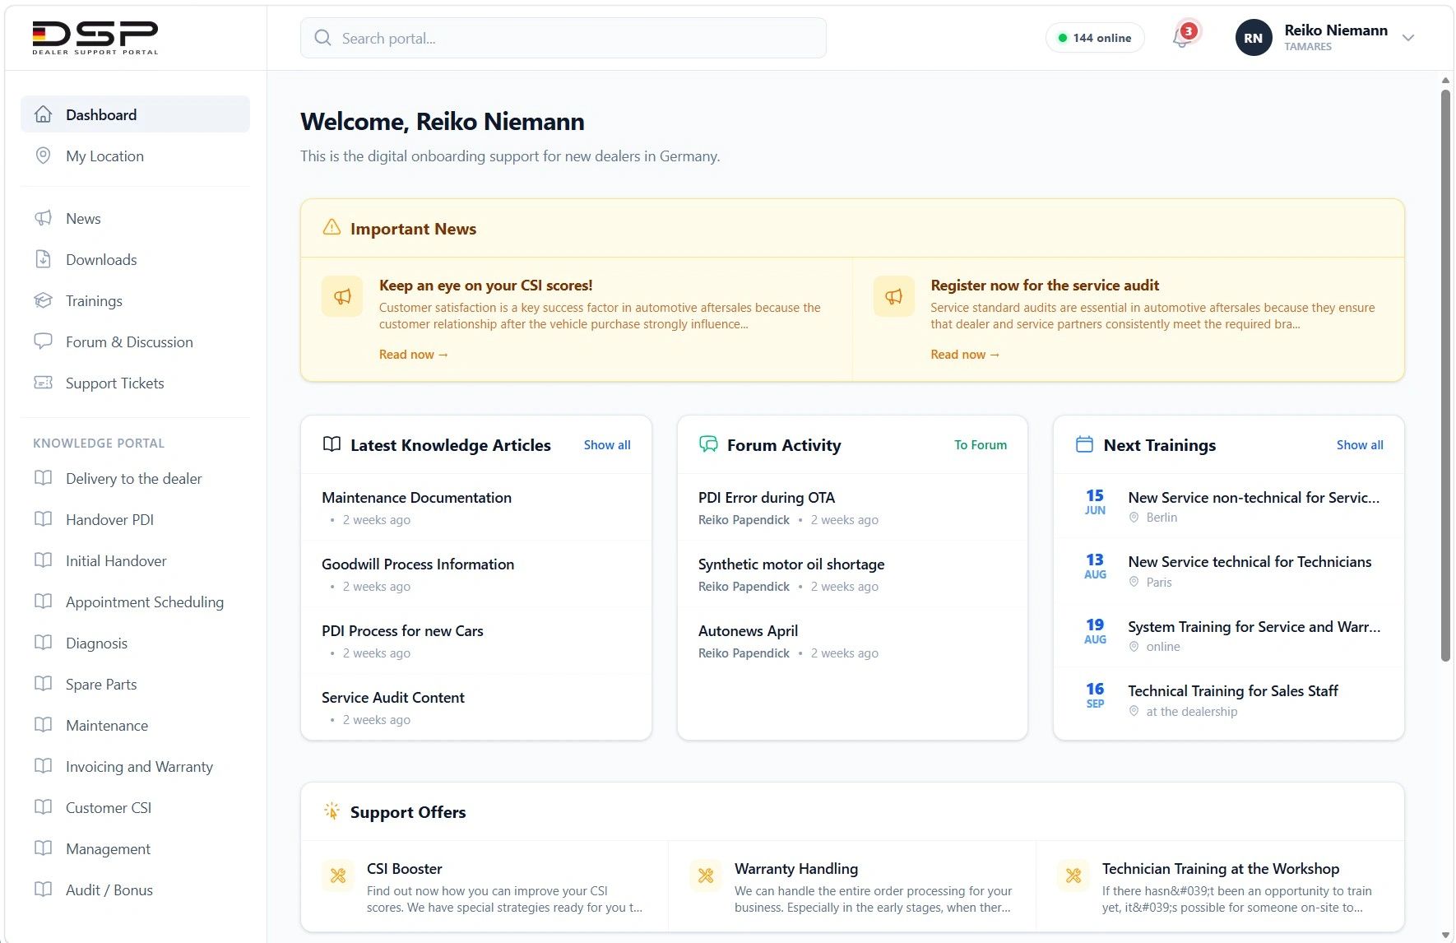Click the book icon beside Audit / Bonus
1456x943 pixels.
[44, 890]
